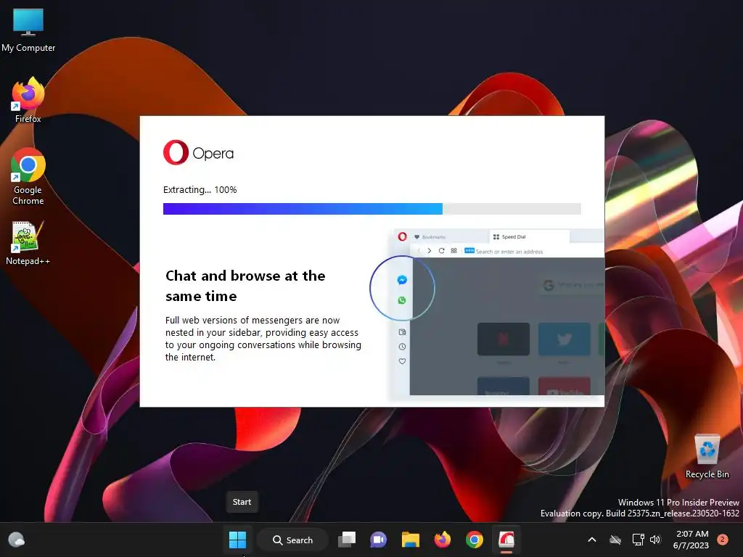743x557 pixels.
Task: Click the Messenger icon in Opera preview
Action: pos(402,280)
